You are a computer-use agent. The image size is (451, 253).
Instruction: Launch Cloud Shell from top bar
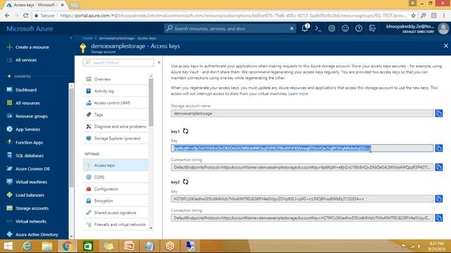tap(318, 28)
